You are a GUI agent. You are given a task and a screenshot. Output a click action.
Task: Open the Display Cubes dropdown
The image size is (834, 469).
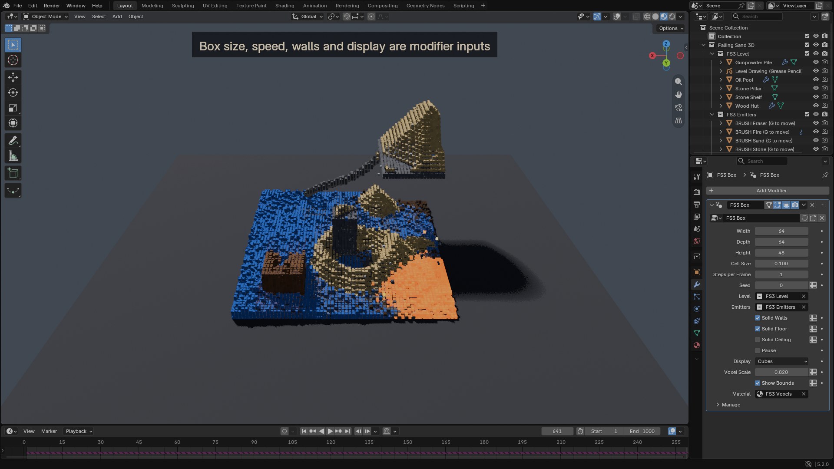pos(781,361)
